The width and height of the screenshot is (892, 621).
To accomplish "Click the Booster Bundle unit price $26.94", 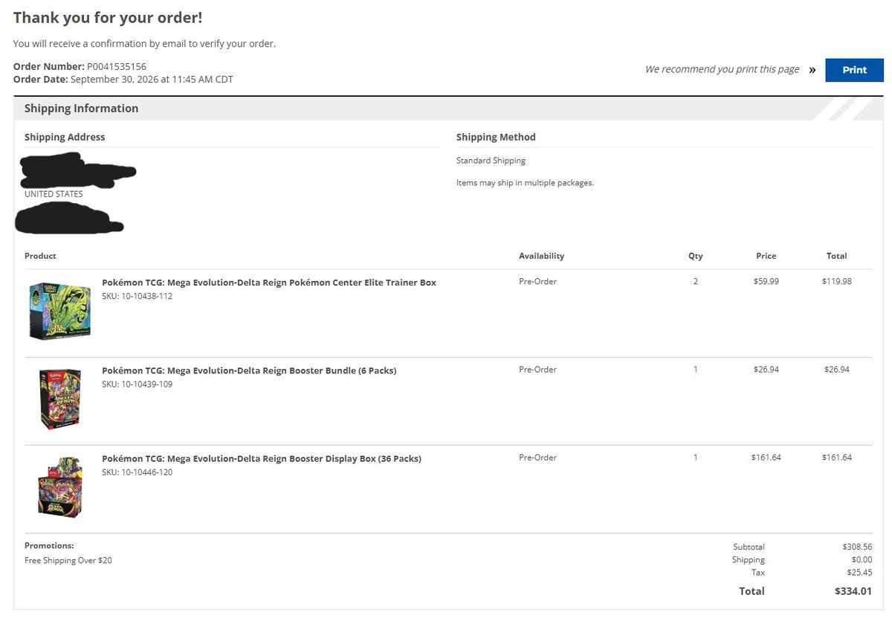I will (x=766, y=370).
